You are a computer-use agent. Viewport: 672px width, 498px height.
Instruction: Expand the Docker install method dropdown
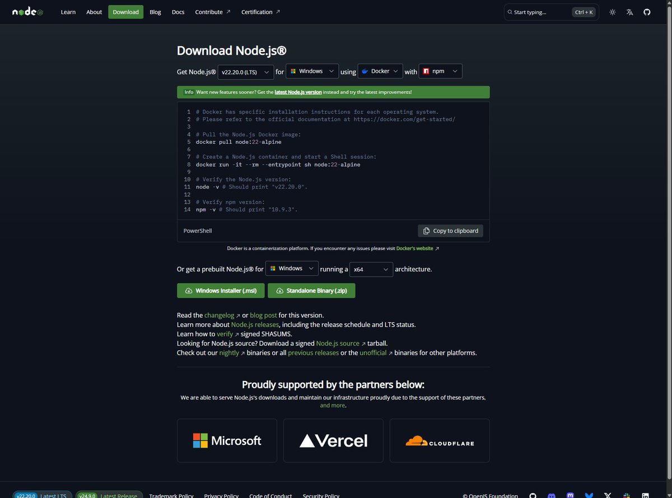[380, 71]
